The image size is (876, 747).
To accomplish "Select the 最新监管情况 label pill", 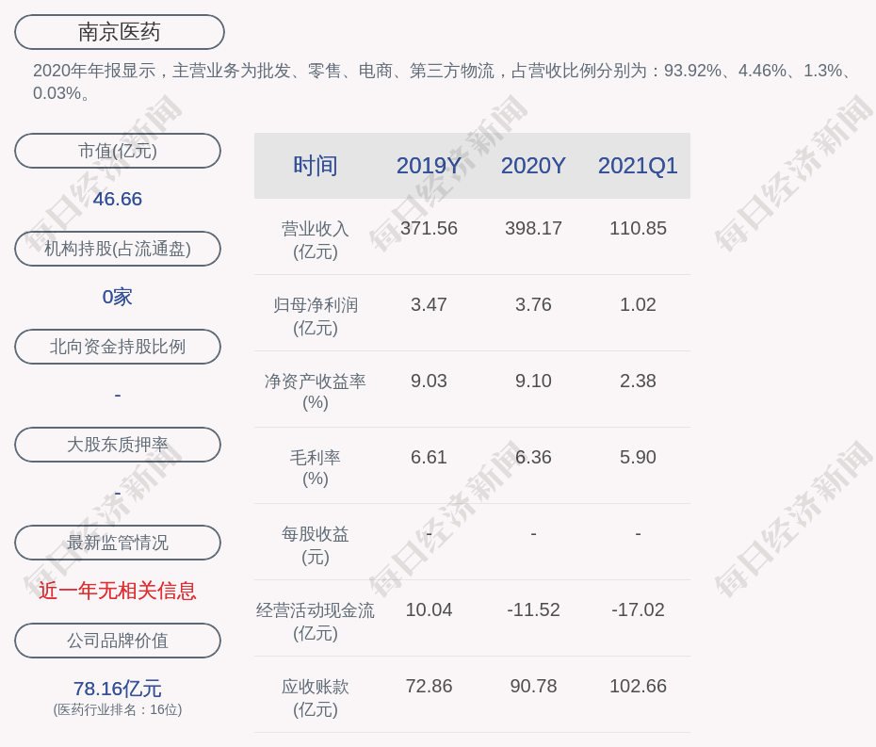I will (x=118, y=543).
